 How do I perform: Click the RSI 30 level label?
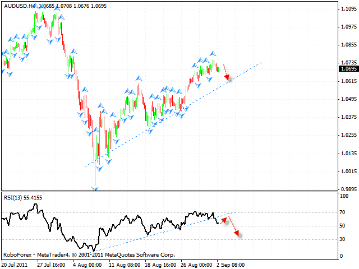[342, 239]
